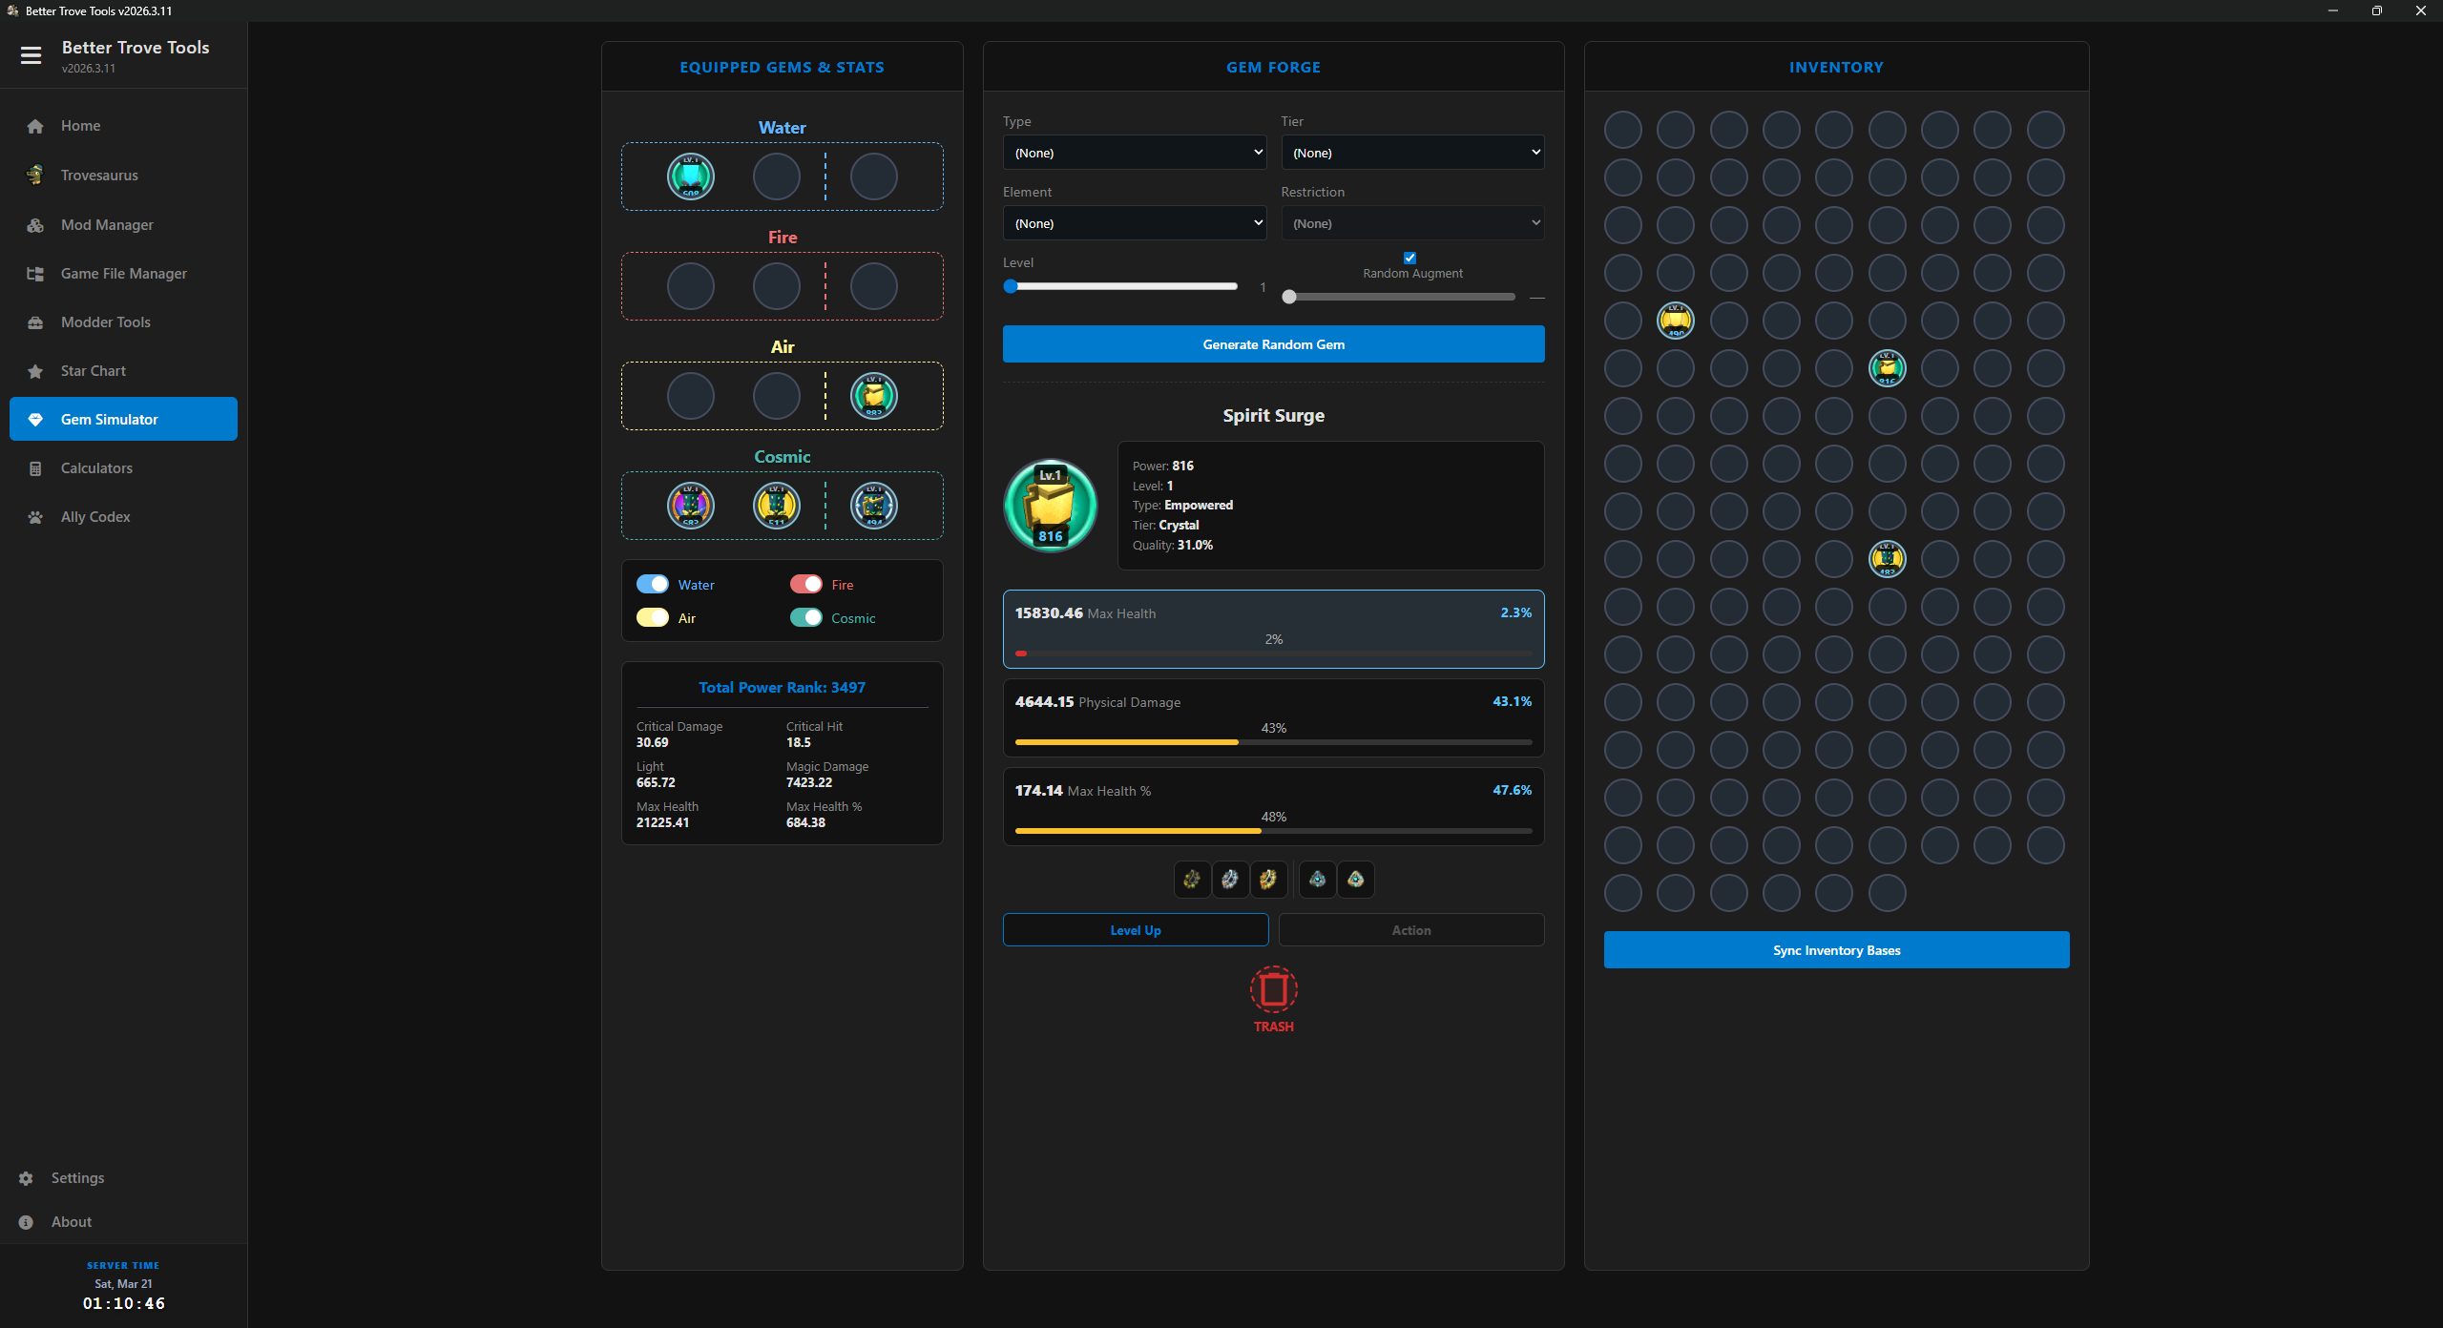The image size is (2443, 1328).
Task: Click the last augment icon below stats
Action: coord(1355,880)
